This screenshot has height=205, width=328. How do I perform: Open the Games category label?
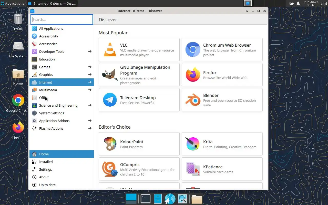[x=45, y=67]
